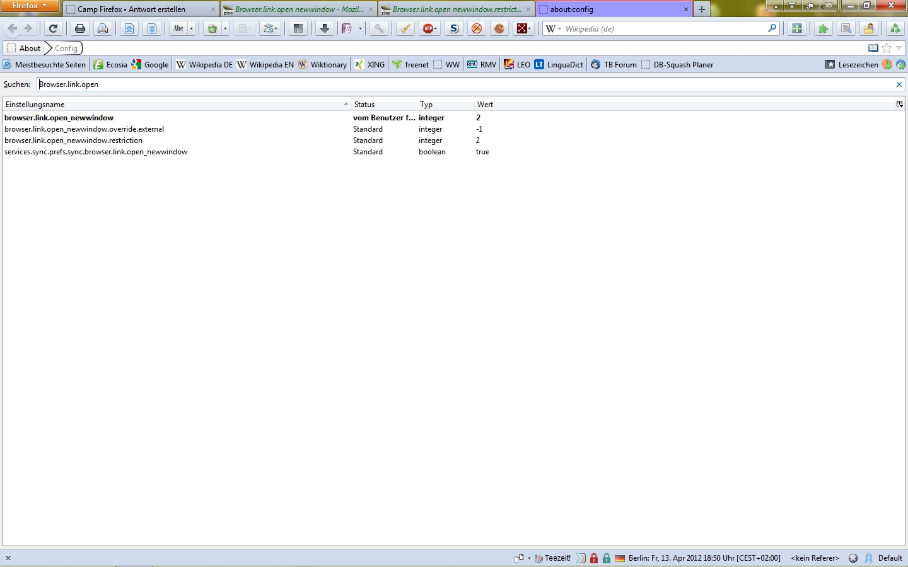The height and width of the screenshot is (567, 908).
Task: Bookmark this page with the star icon
Action: point(887,48)
